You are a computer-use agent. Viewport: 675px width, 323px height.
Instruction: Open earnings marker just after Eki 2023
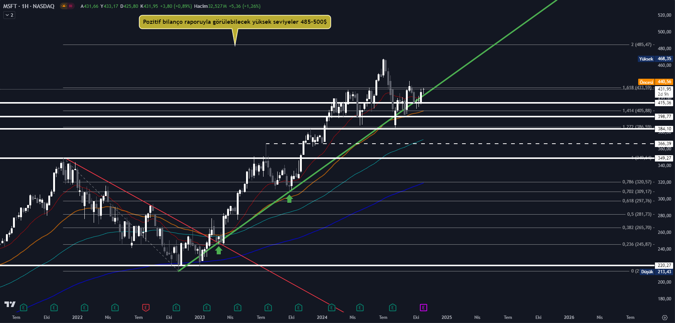point(298,307)
